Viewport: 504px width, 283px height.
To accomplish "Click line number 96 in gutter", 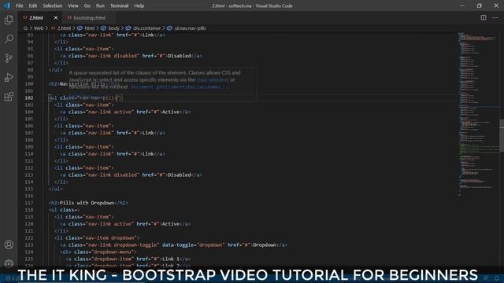I will tap(30, 56).
